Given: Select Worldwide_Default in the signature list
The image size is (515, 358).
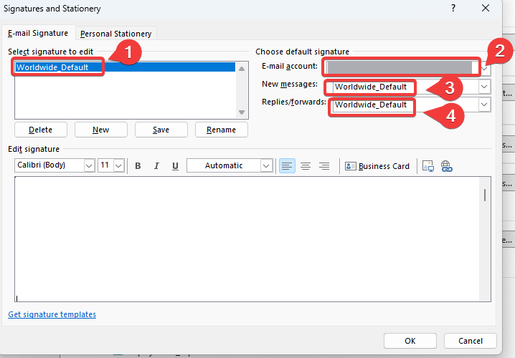Looking at the screenshot, I should 52,67.
